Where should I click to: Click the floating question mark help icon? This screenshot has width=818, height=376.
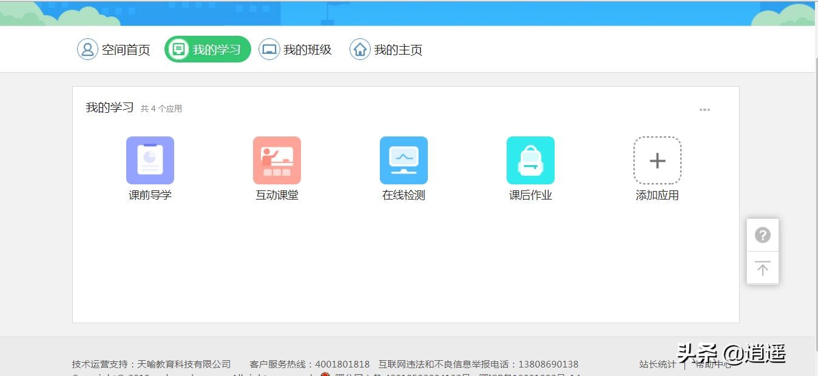(763, 235)
